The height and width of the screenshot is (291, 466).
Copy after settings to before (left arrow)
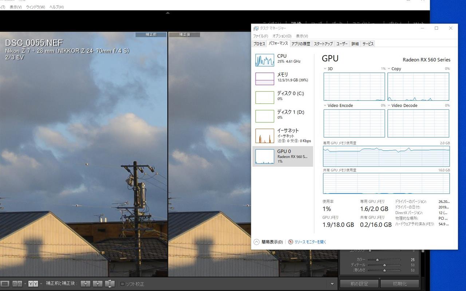[97, 283]
